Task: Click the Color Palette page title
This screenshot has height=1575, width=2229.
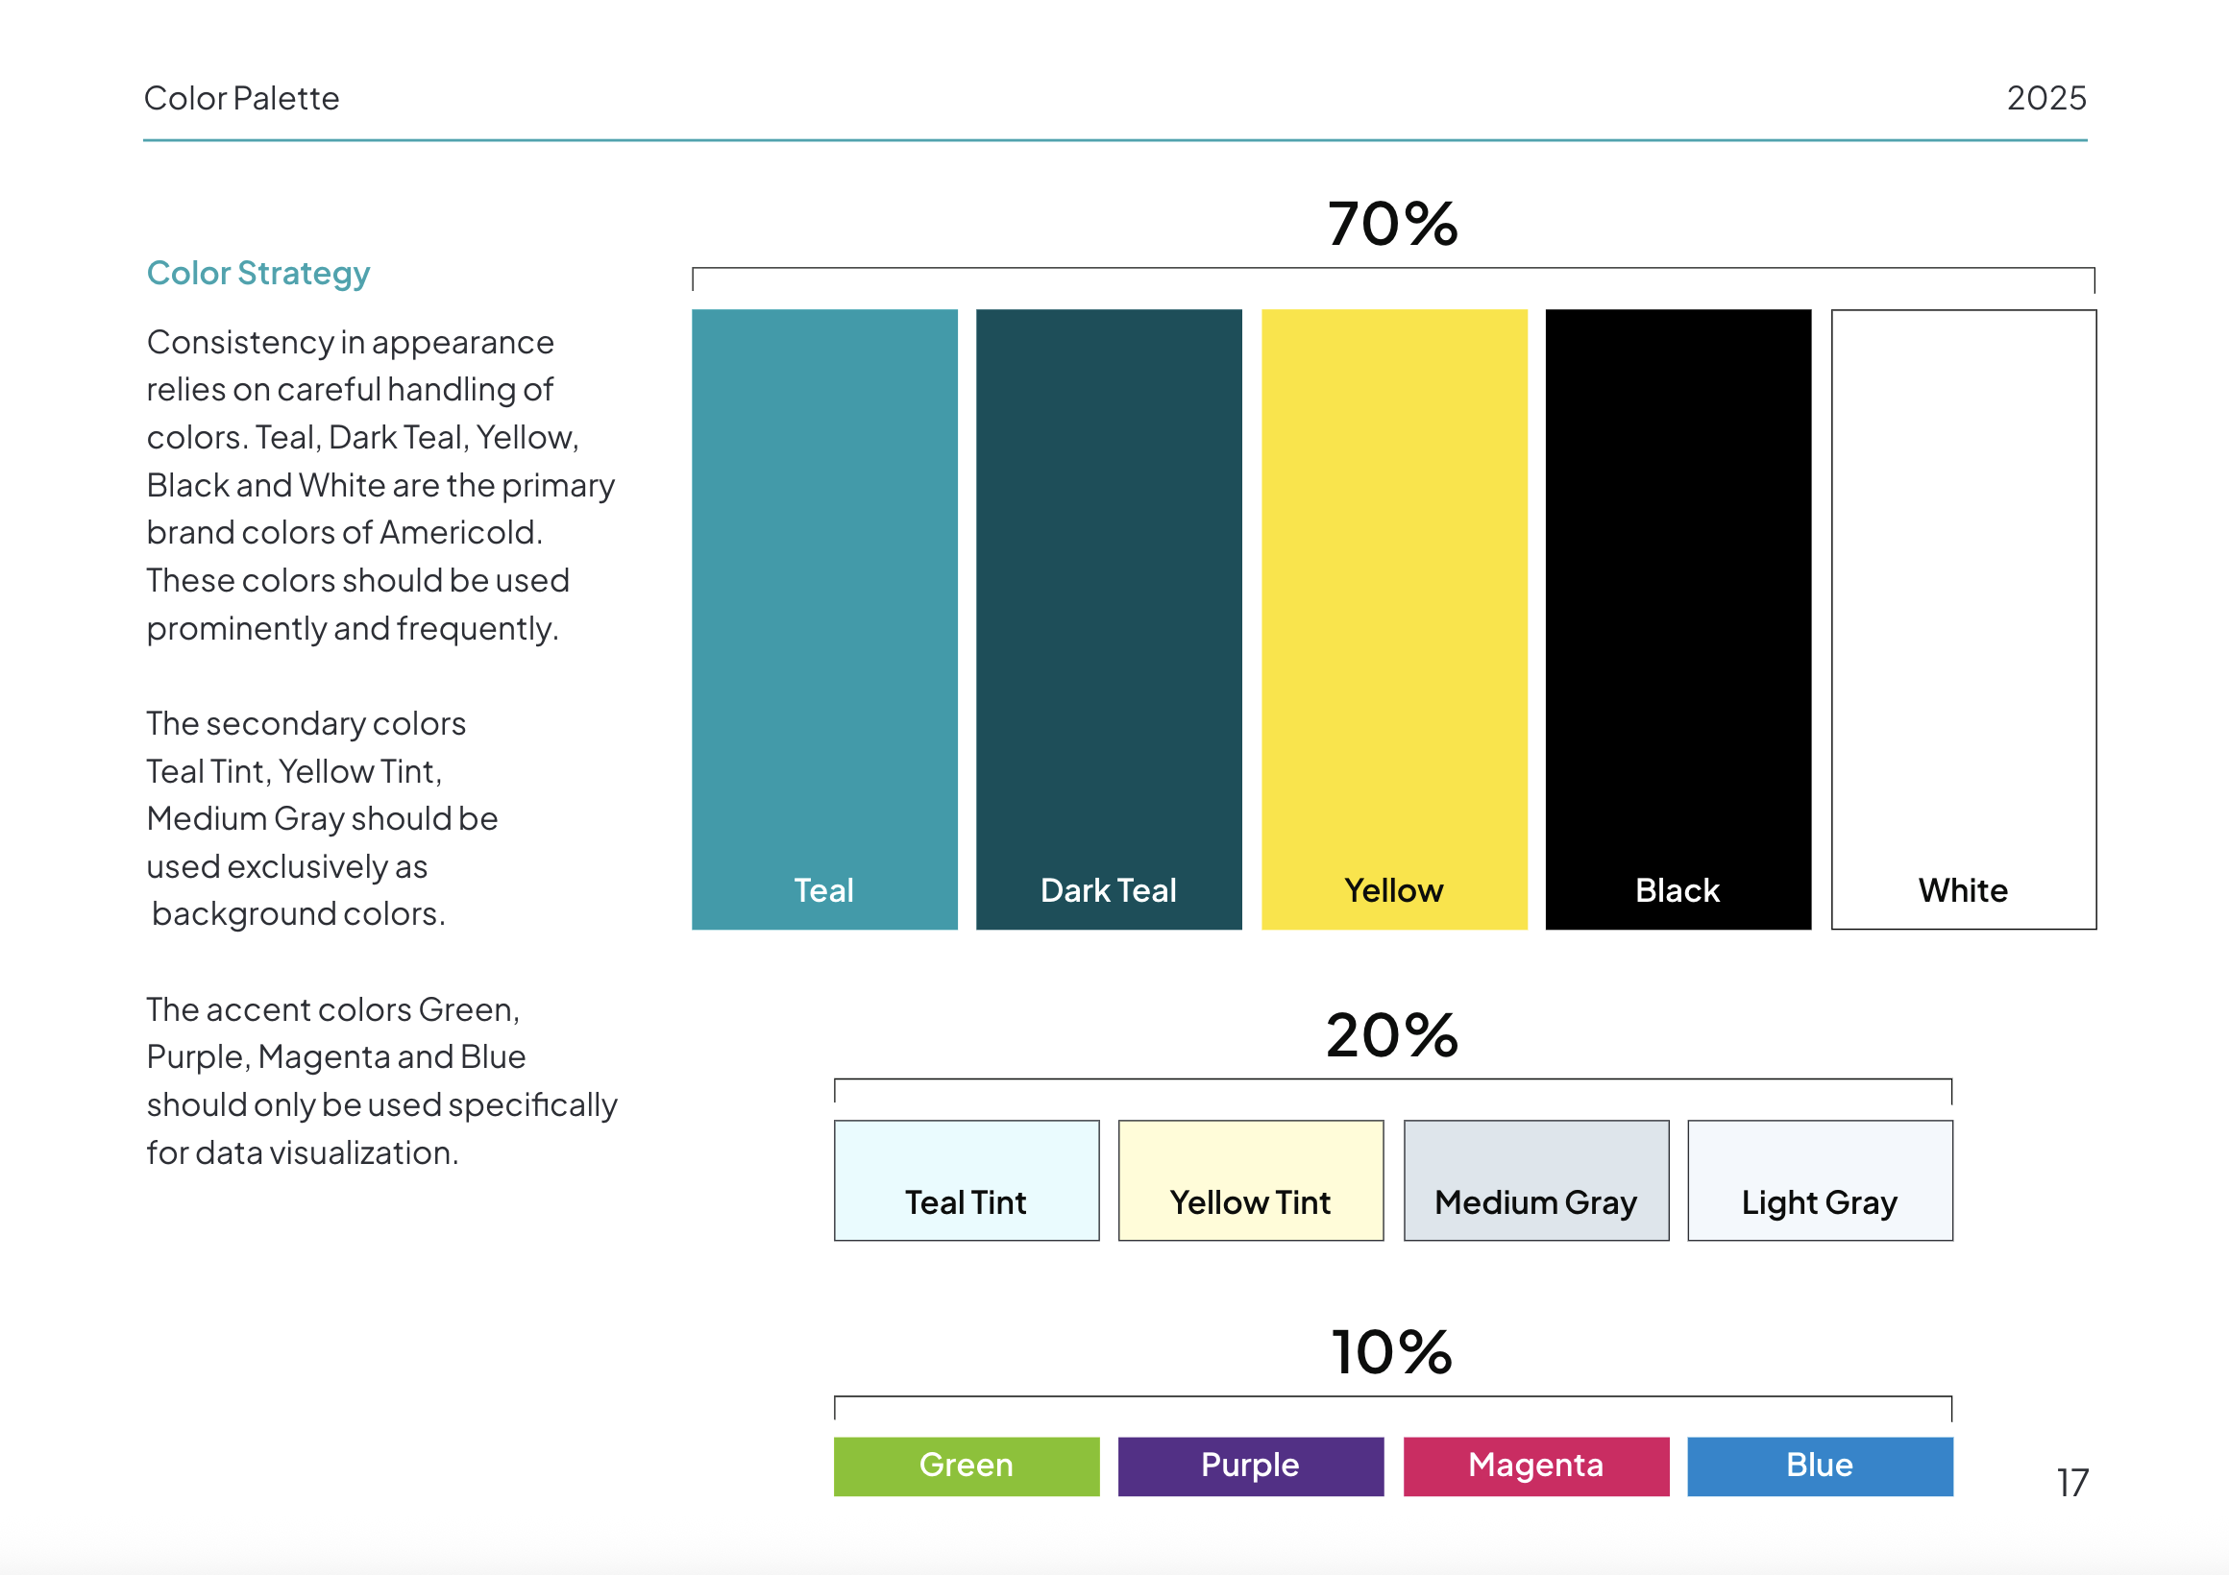Action: click(x=242, y=98)
